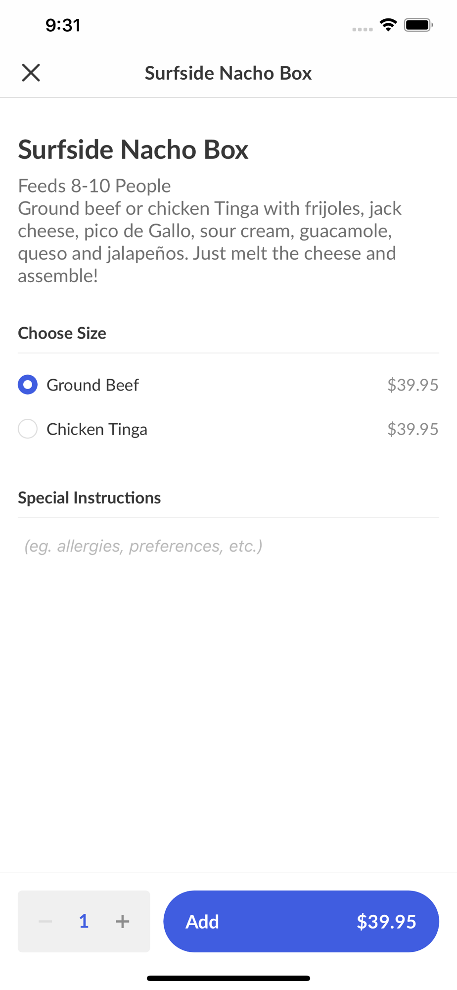
Task: Tap the Chicken Tinga $39.95 price
Action: tap(412, 429)
